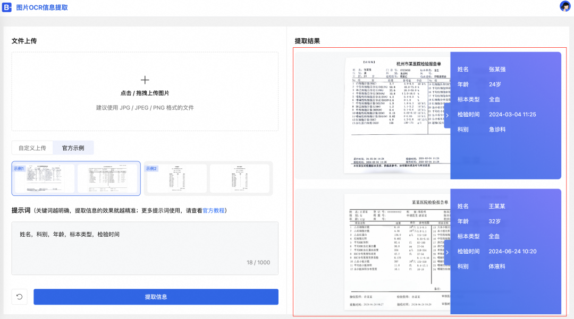Open the user avatar menu

565,6
